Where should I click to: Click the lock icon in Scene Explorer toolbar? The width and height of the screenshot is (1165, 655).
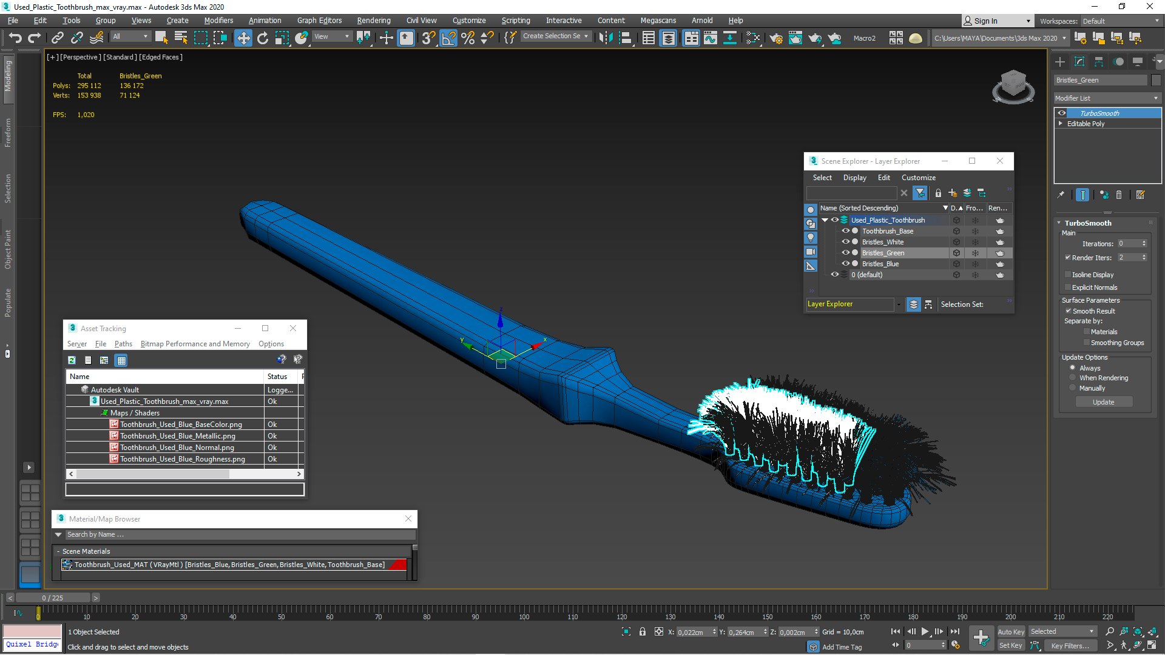pos(938,193)
